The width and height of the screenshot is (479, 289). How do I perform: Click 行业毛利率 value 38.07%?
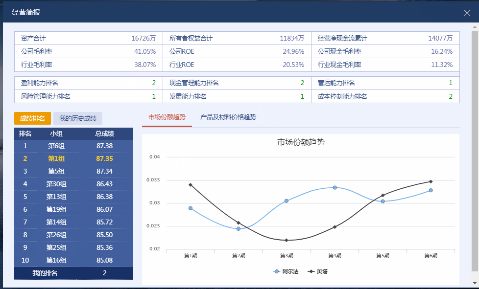[x=145, y=65]
